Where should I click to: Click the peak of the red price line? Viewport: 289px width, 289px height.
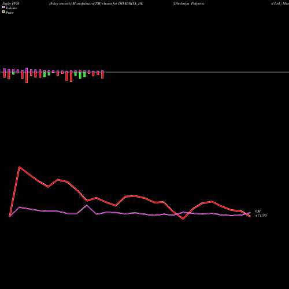pyautogui.click(x=19, y=167)
